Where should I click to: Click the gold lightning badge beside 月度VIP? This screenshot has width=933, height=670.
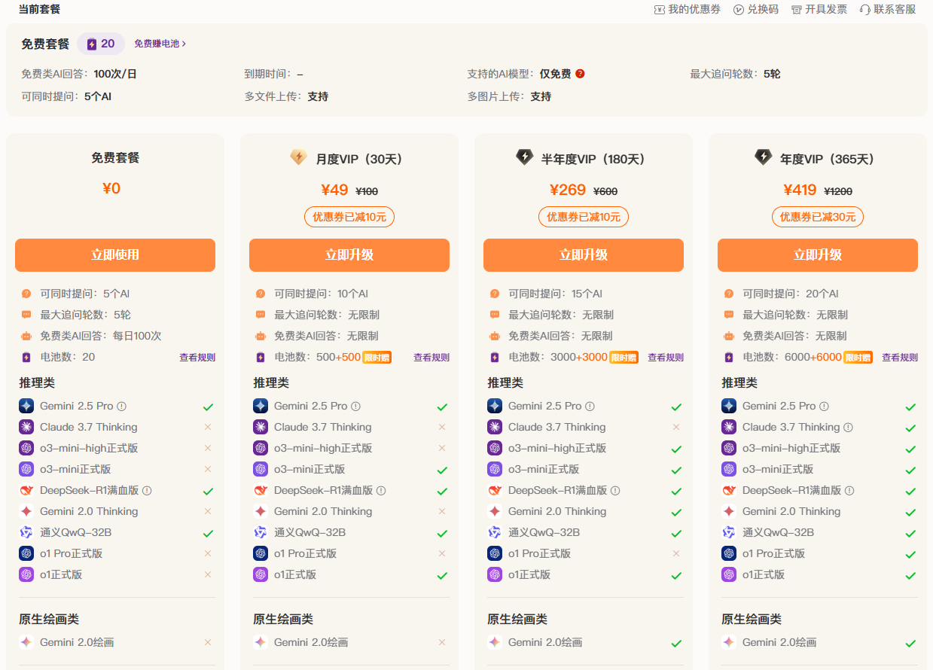point(299,157)
